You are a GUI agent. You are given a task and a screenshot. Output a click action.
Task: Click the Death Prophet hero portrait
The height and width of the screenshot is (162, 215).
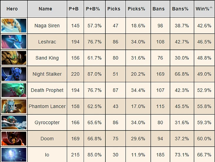pos(14,90)
